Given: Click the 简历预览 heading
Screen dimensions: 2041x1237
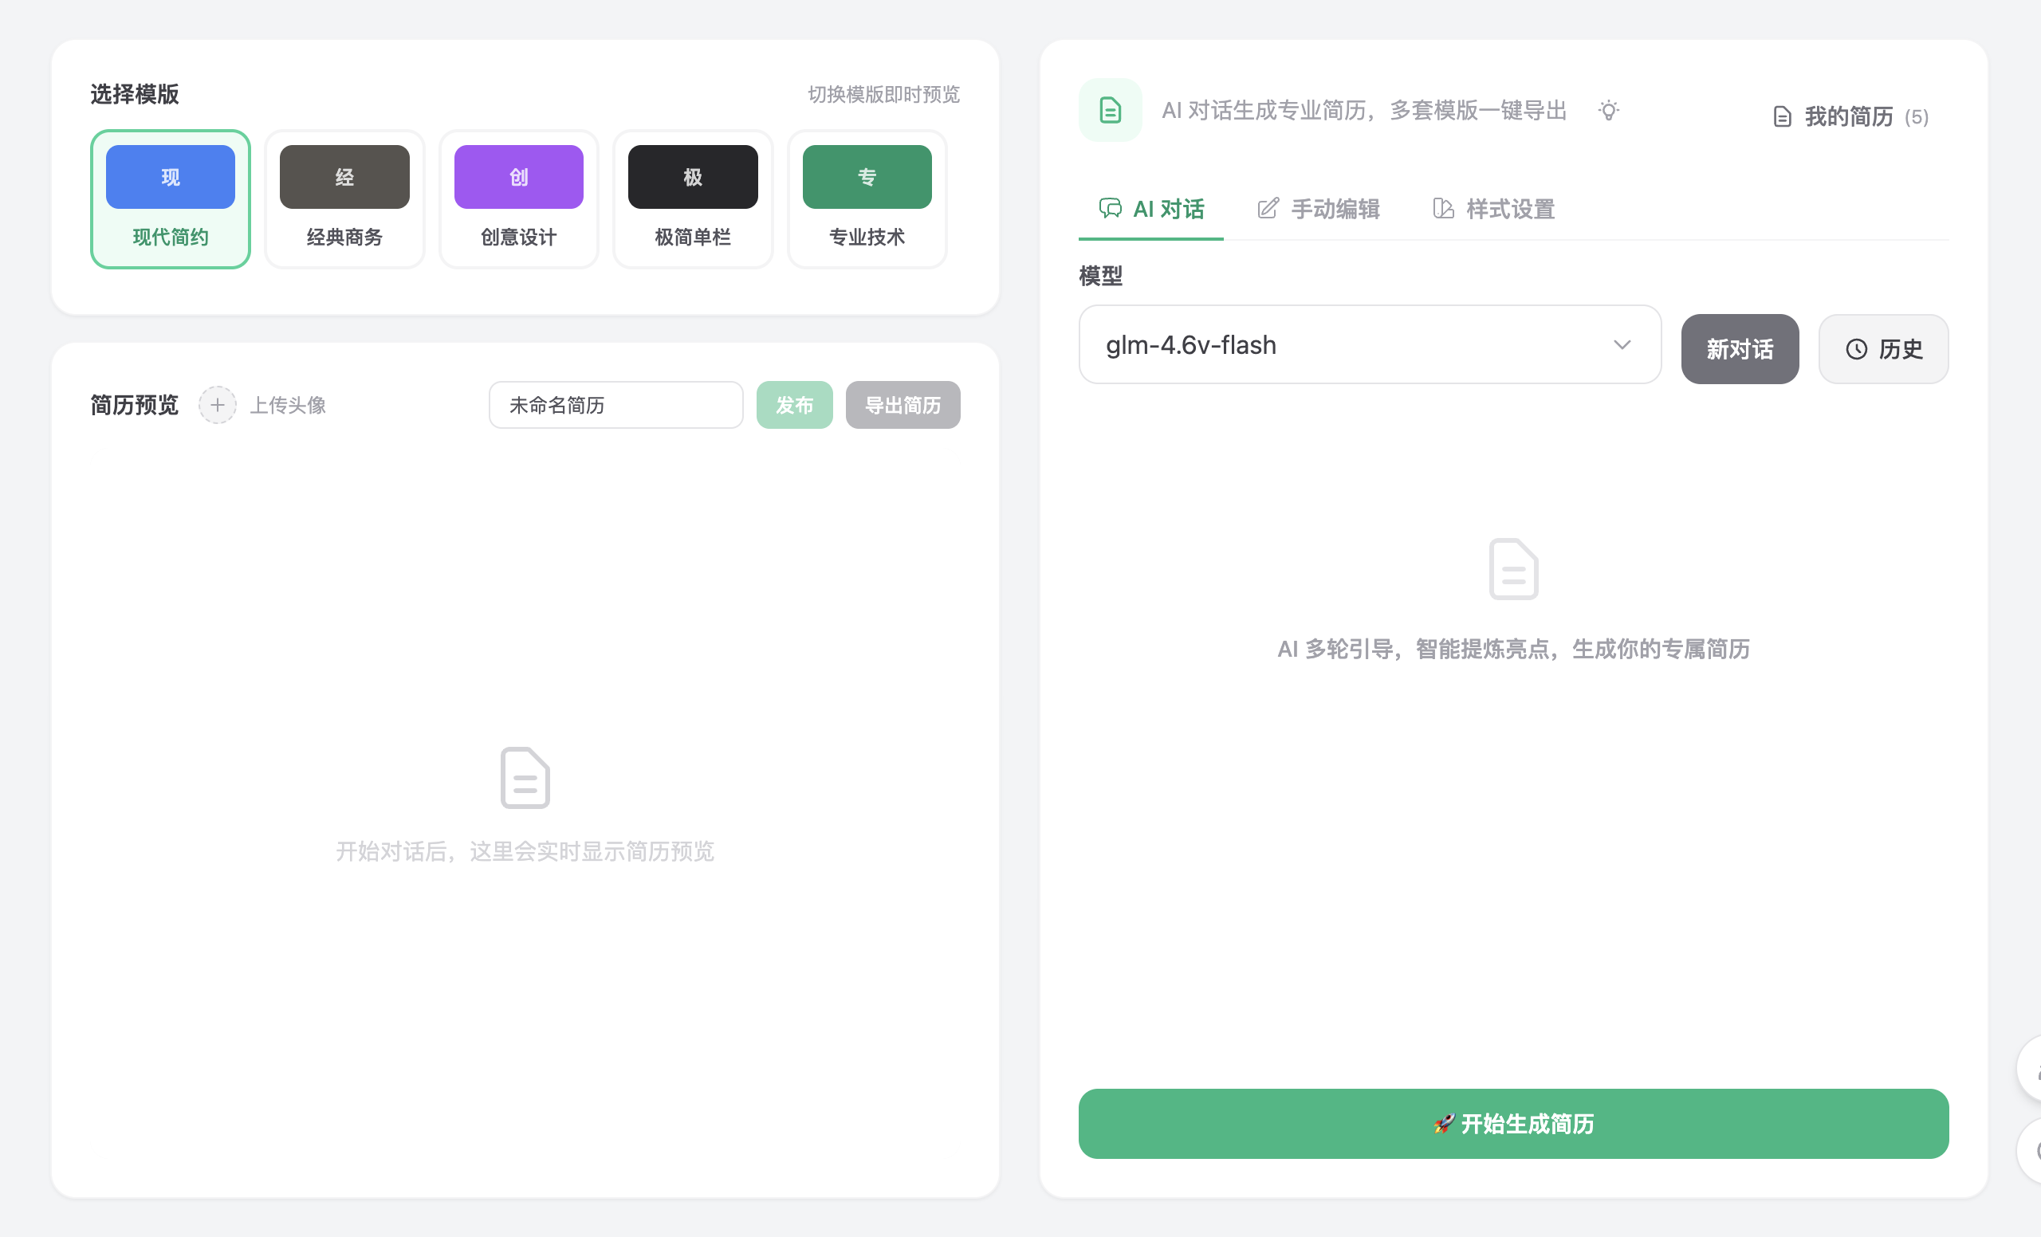Looking at the screenshot, I should [x=134, y=405].
